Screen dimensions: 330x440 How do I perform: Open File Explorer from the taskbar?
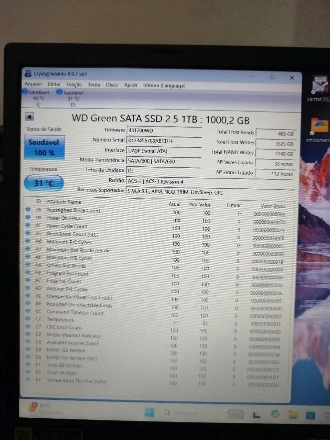[293, 415]
